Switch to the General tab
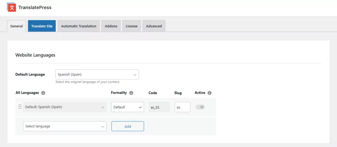Image resolution: width=337 pixels, height=147 pixels. (16, 26)
